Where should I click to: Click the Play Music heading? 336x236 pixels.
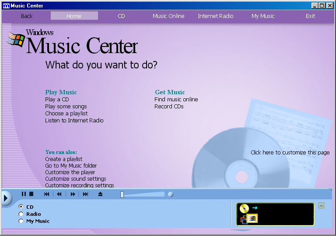(61, 92)
